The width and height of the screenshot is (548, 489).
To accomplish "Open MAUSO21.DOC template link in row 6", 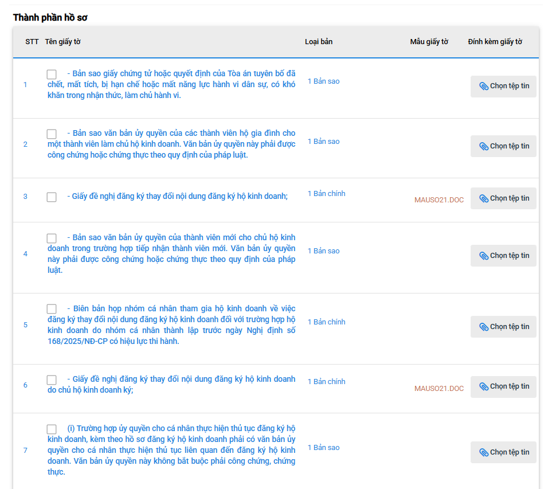I will tap(439, 389).
